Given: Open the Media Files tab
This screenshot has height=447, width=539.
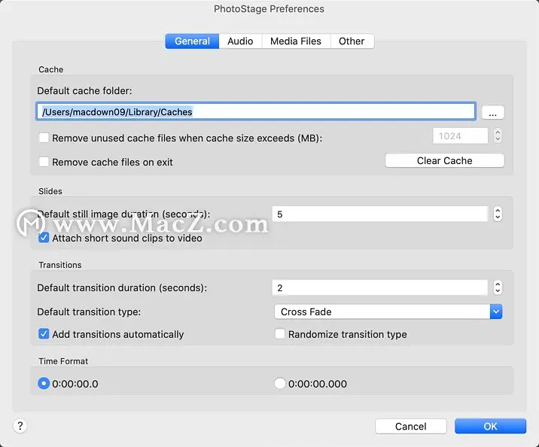Looking at the screenshot, I should (296, 41).
